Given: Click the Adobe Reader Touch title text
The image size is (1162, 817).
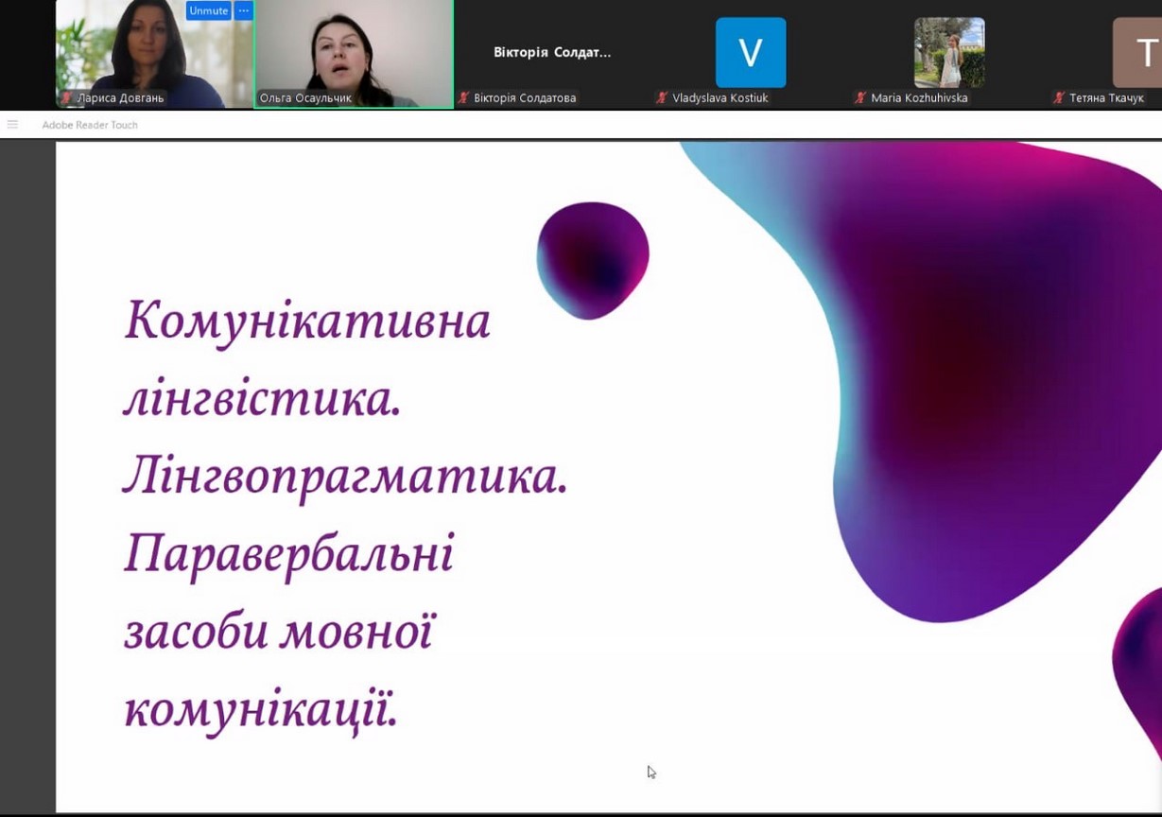Looking at the screenshot, I should pyautogui.click(x=90, y=125).
